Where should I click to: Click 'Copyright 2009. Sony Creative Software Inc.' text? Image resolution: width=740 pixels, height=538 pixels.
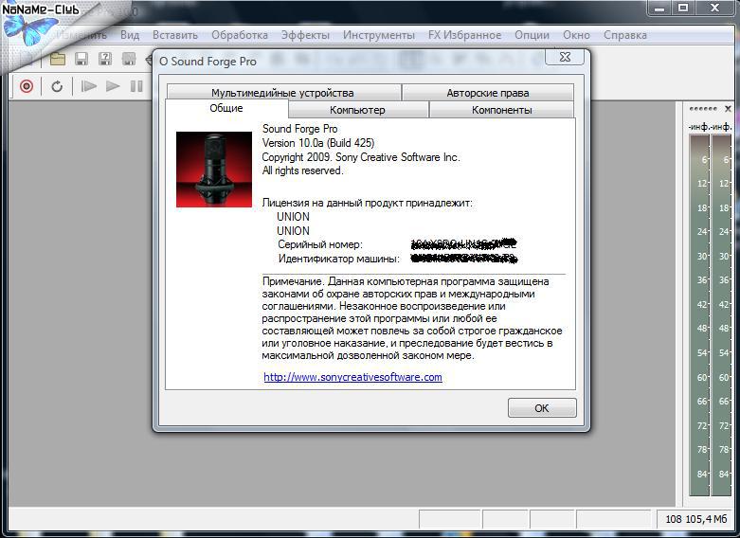(x=361, y=157)
